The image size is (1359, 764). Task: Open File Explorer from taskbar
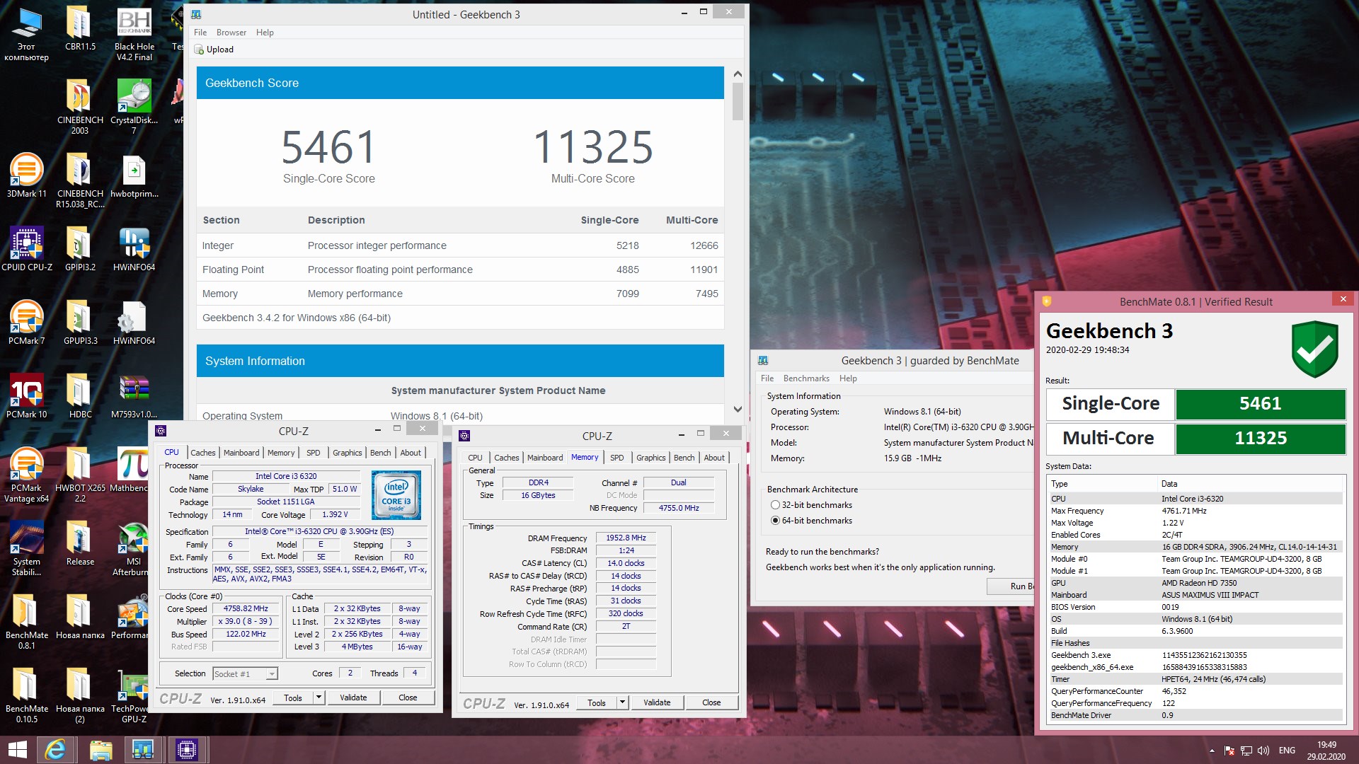pyautogui.click(x=101, y=749)
